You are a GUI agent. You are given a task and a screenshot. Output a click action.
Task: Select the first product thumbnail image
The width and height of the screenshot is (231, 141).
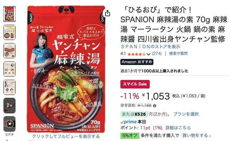coord(9,14)
